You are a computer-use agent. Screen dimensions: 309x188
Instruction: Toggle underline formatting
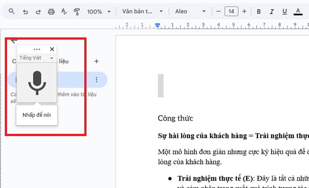[x=284, y=11]
